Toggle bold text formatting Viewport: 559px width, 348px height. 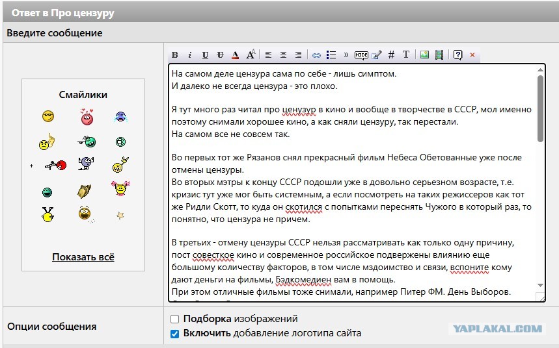coord(174,55)
